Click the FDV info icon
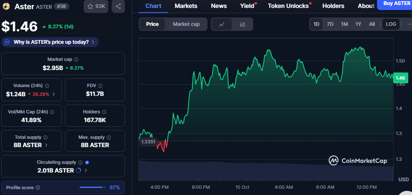 click(x=100, y=86)
